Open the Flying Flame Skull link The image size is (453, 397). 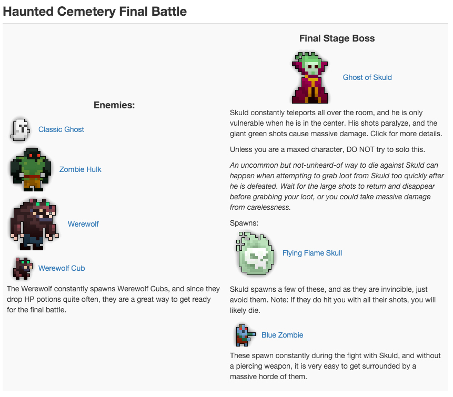tap(312, 253)
